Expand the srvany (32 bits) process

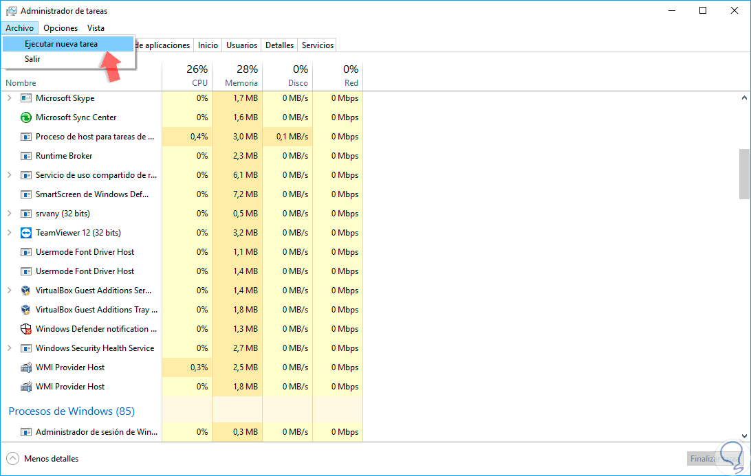click(x=9, y=214)
